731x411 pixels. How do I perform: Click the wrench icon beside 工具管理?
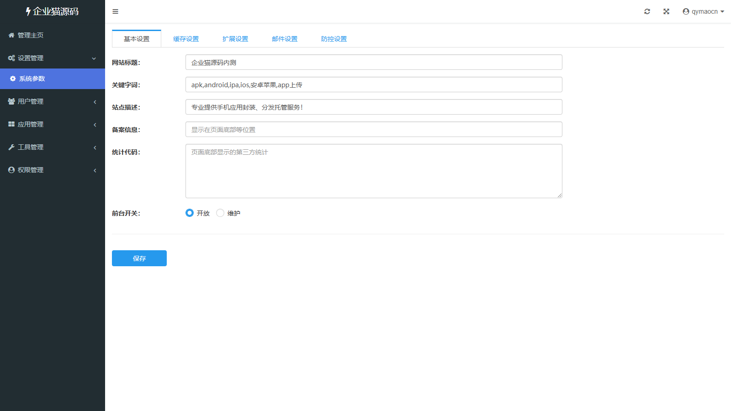[x=11, y=147]
